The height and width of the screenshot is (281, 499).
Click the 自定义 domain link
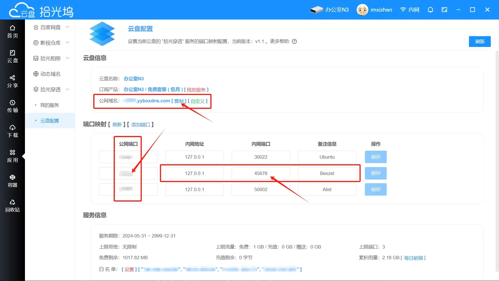(198, 101)
